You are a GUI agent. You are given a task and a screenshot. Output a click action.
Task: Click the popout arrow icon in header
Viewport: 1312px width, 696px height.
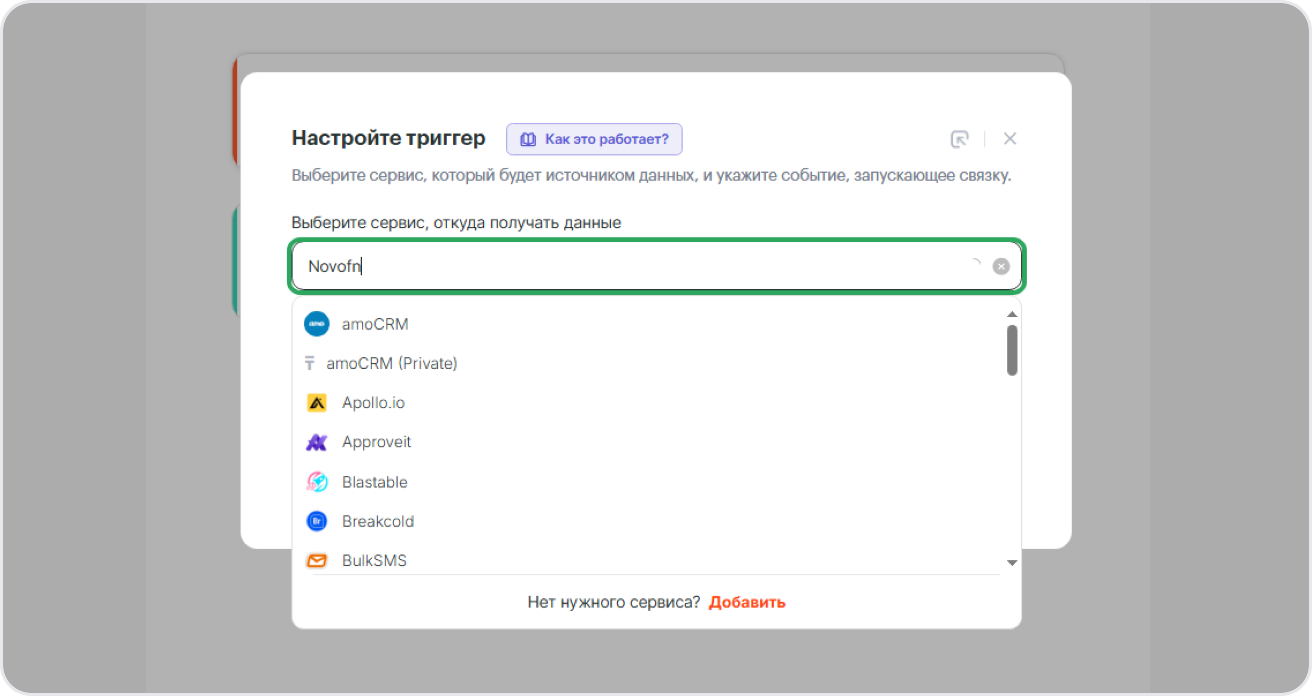(x=959, y=139)
